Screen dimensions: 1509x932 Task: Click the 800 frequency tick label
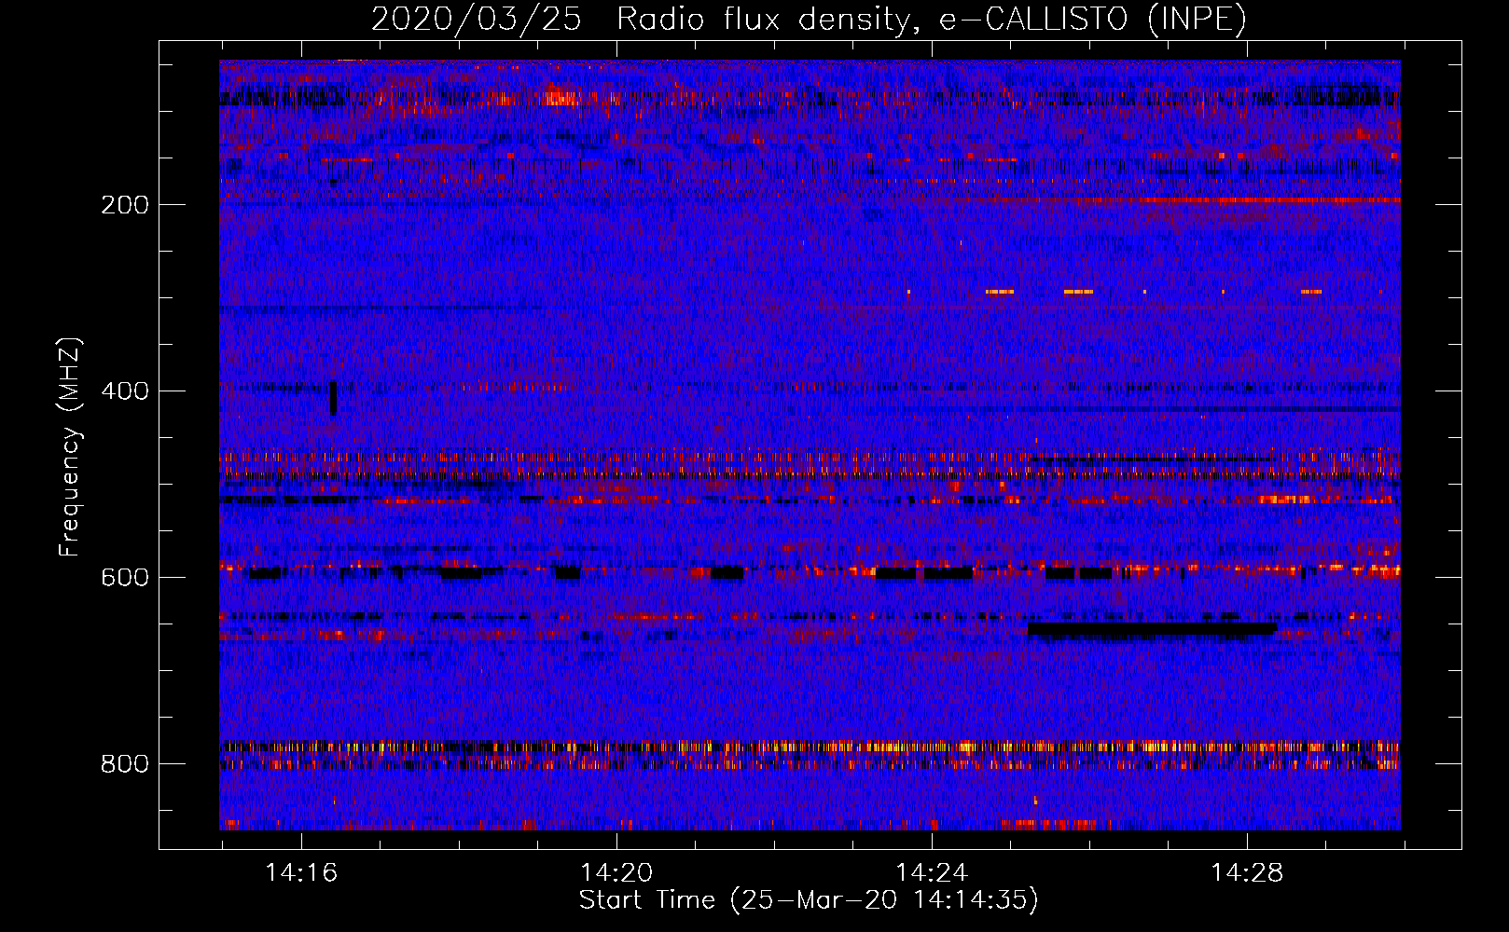pos(125,764)
